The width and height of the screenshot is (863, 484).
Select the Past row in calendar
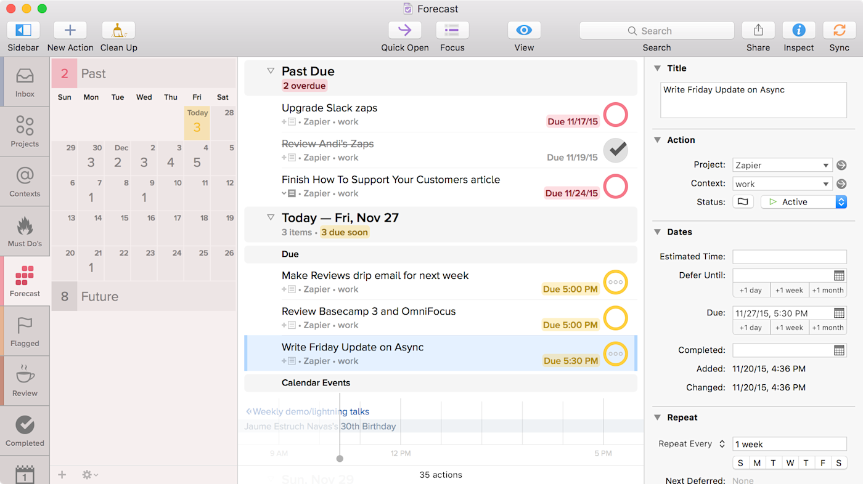point(143,73)
